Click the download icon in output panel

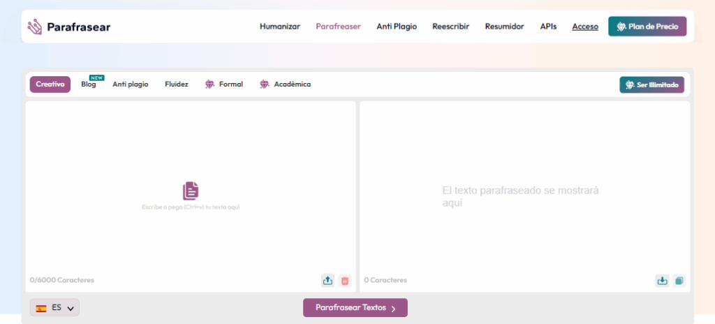662,280
